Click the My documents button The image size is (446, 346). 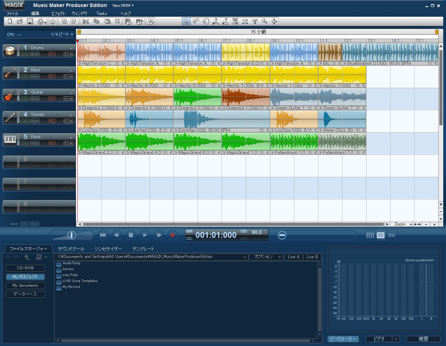[25, 285]
